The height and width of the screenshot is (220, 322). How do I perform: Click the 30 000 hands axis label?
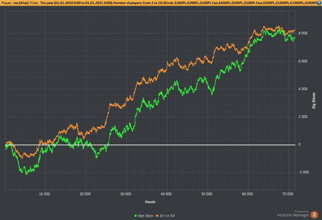click(x=126, y=194)
